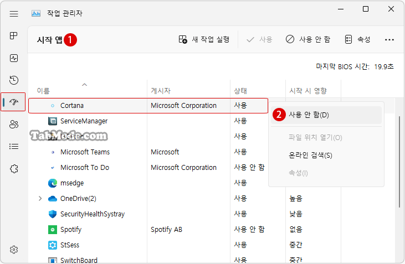Select the SecurityHealthSystray row

tap(212, 214)
